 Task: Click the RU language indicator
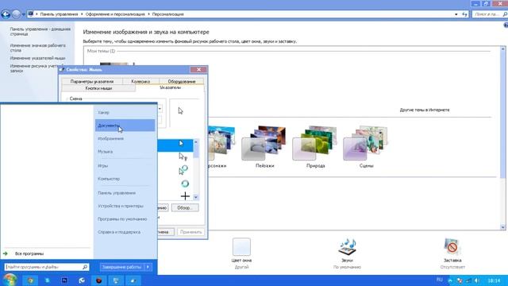coord(439,280)
